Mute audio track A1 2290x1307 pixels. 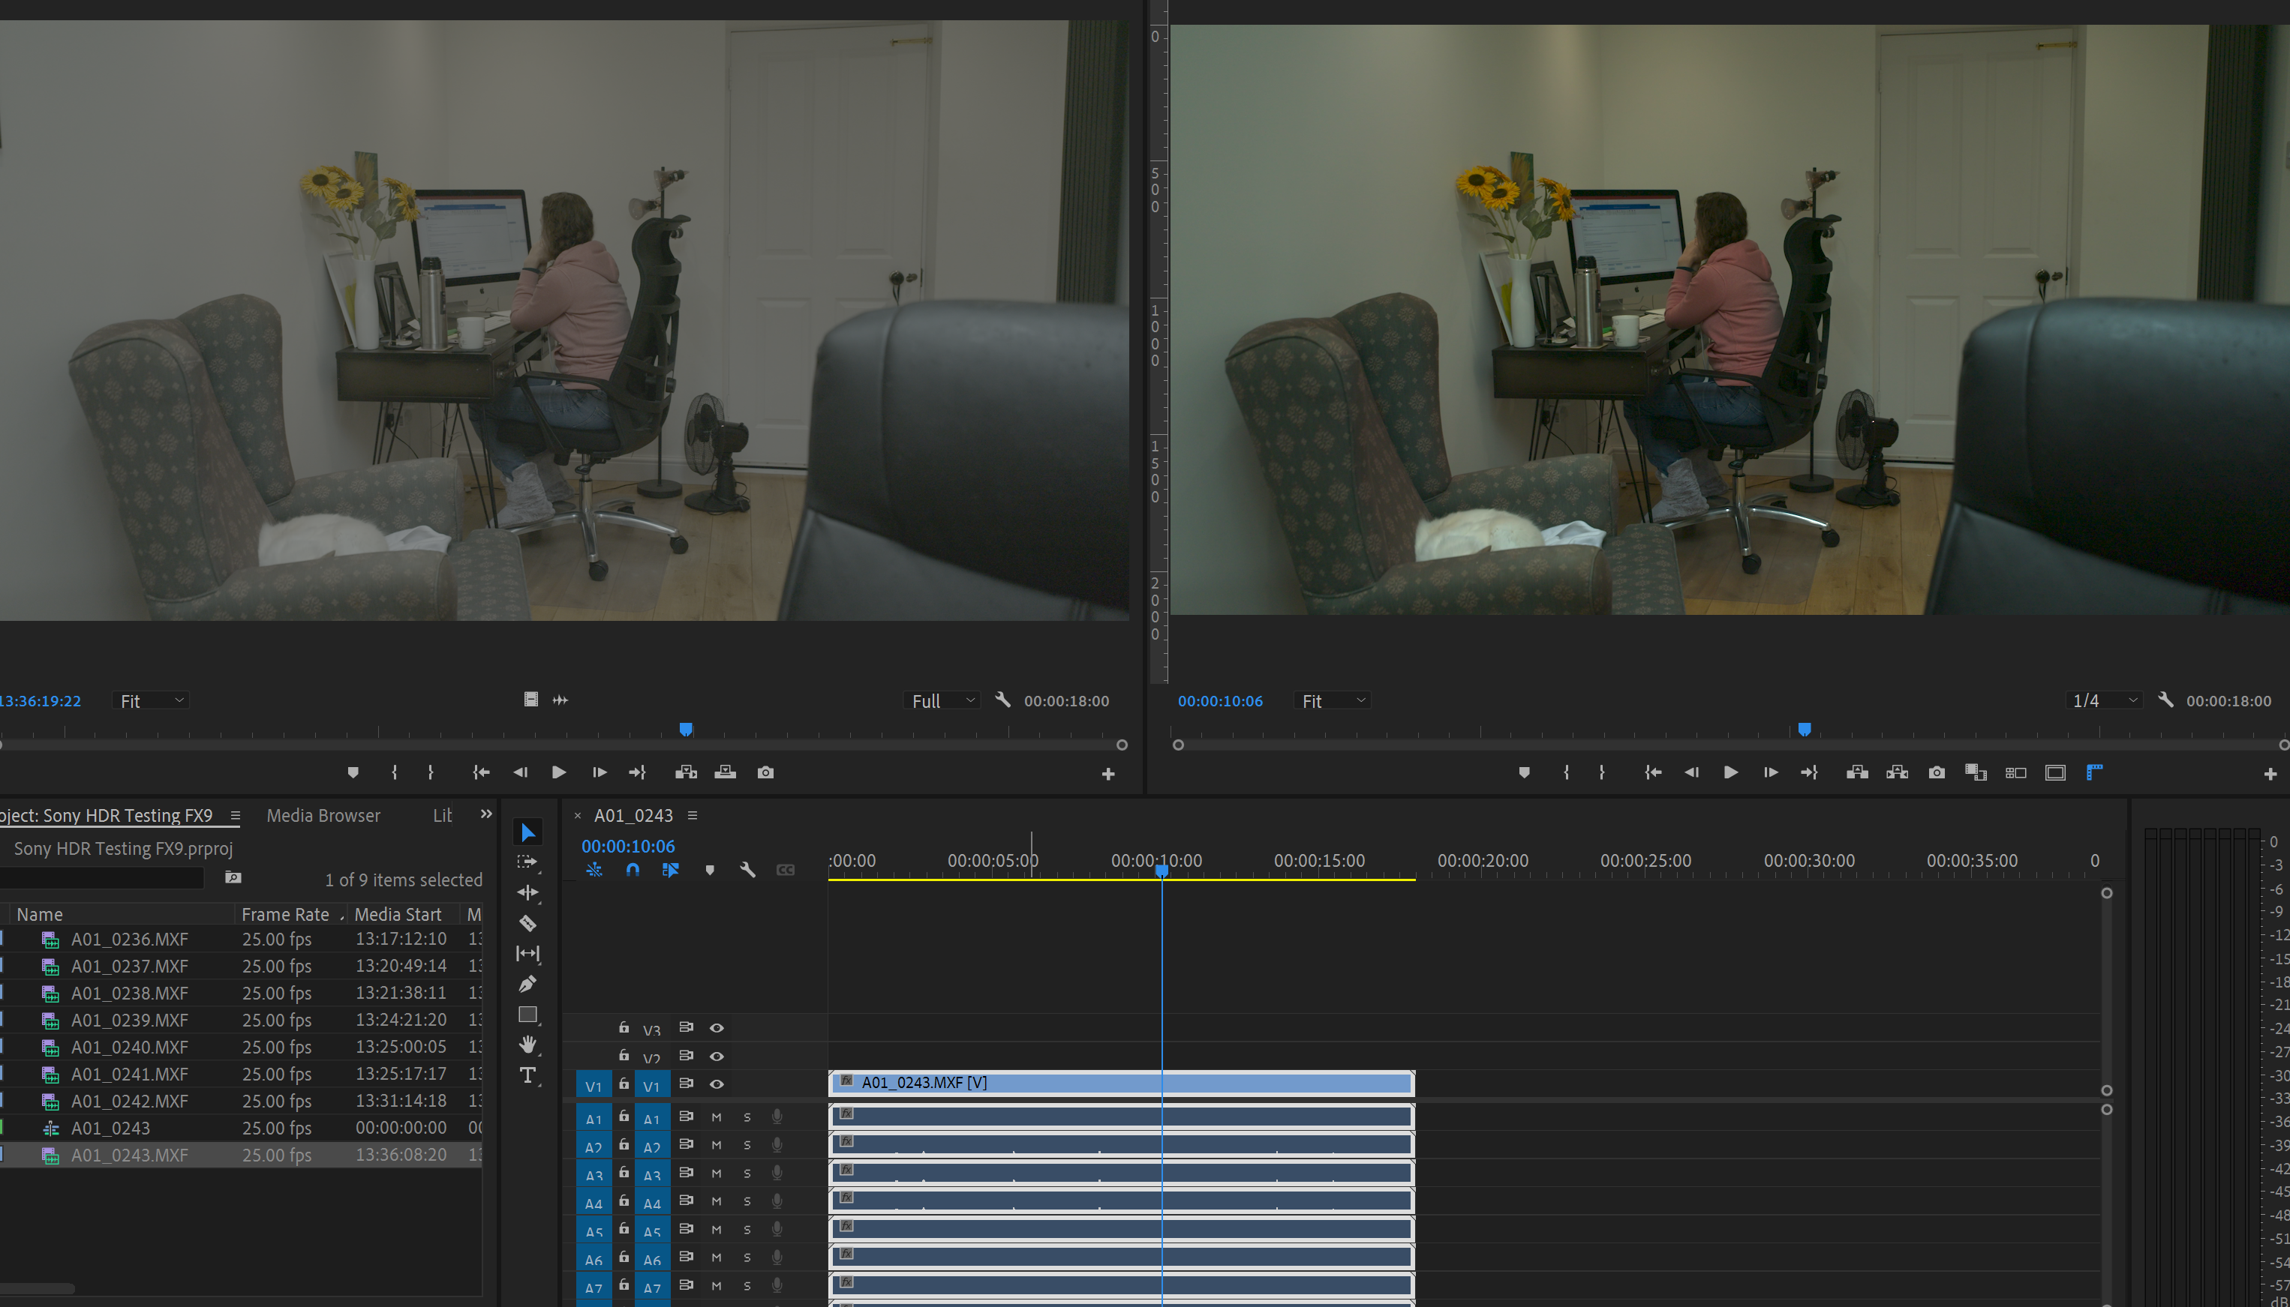click(717, 1117)
